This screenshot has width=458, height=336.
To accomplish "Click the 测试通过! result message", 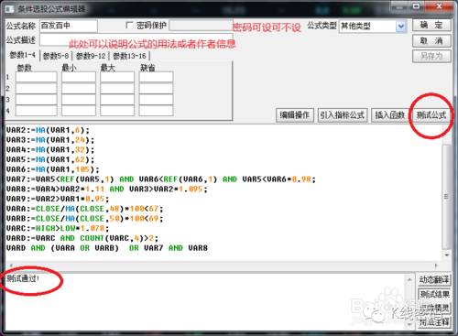I will [x=23, y=278].
